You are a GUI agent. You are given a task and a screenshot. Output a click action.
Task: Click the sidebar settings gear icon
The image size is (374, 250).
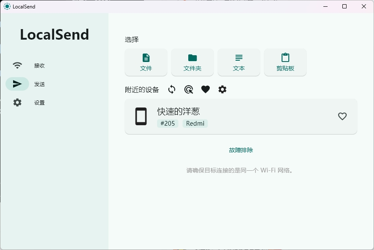click(x=17, y=102)
